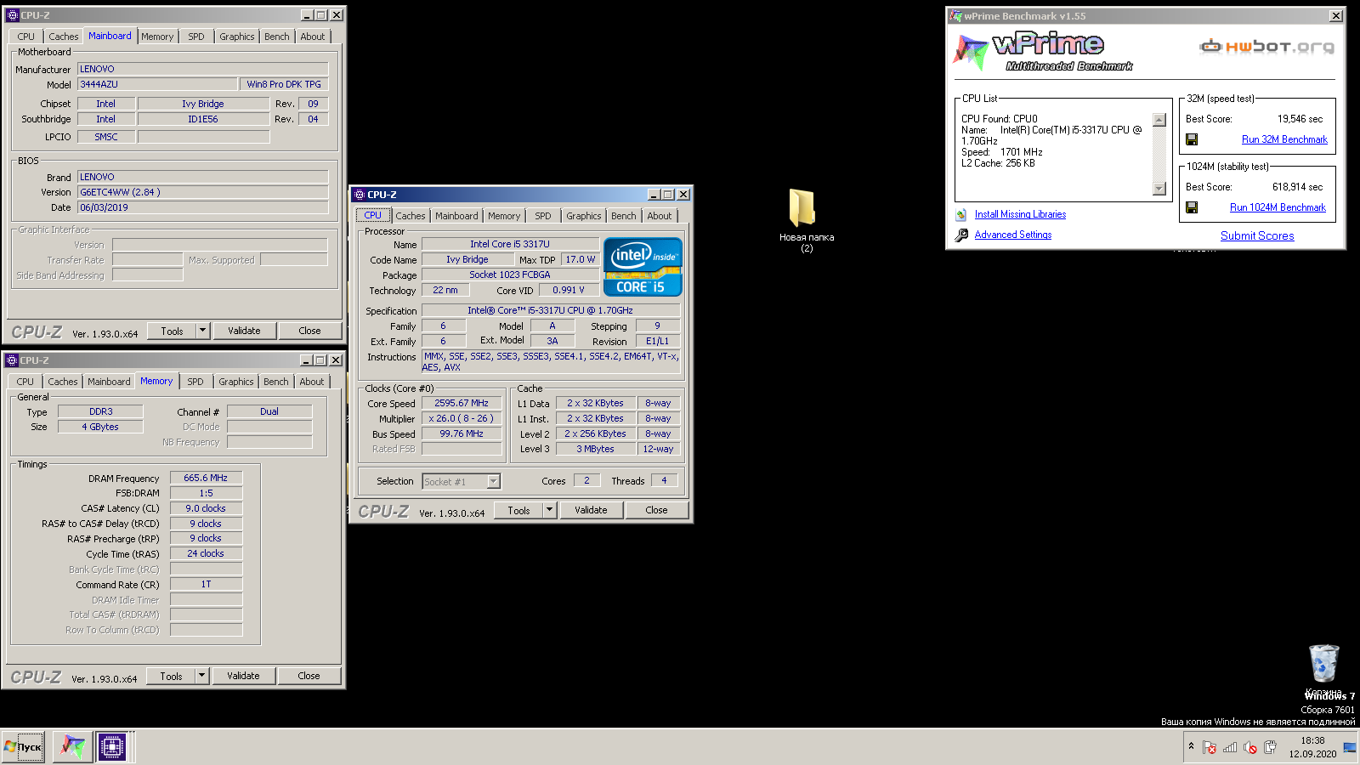Click the Install Missing Libraries icon
Viewport: 1360px width, 765px height.
point(961,215)
